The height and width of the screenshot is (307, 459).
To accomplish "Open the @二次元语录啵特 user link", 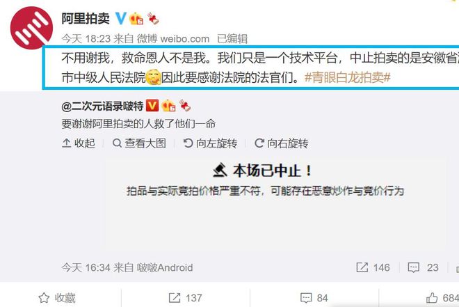I will click(102, 106).
